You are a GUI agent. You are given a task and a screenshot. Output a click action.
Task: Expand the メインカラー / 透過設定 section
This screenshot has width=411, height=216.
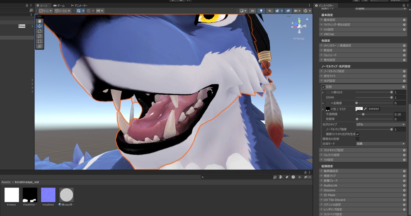(x=363, y=45)
